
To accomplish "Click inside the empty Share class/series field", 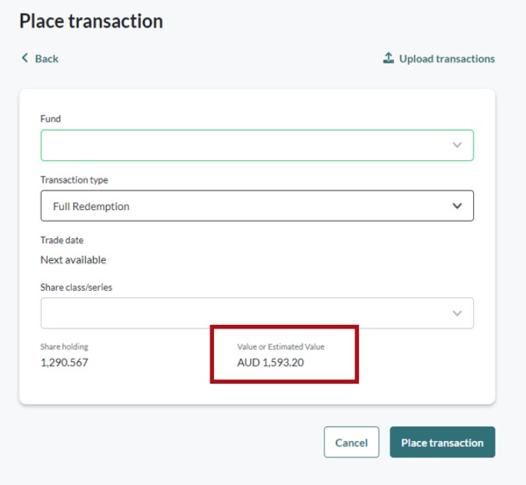I will coord(239,314).
